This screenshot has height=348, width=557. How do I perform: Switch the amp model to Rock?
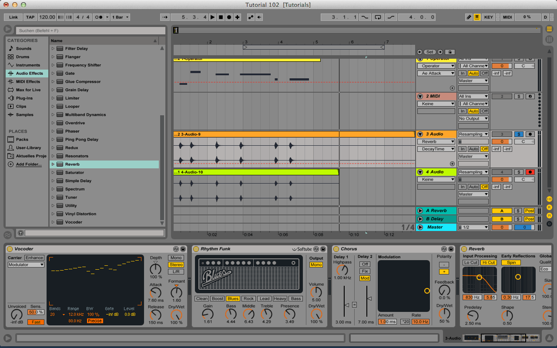249,298
